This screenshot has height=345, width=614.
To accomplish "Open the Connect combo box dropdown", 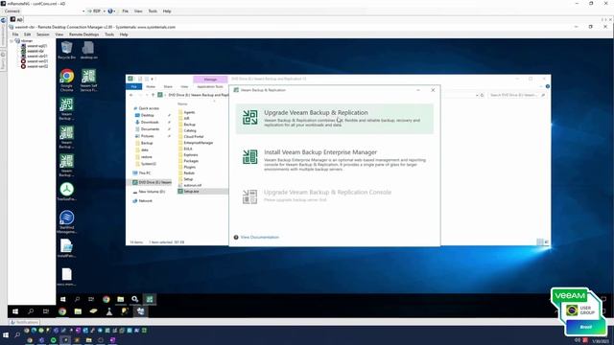I will point(83,11).
